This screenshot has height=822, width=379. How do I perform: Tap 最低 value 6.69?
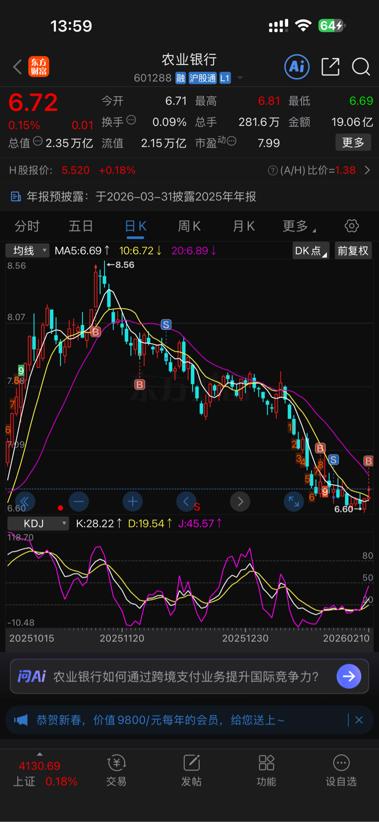[x=361, y=101]
